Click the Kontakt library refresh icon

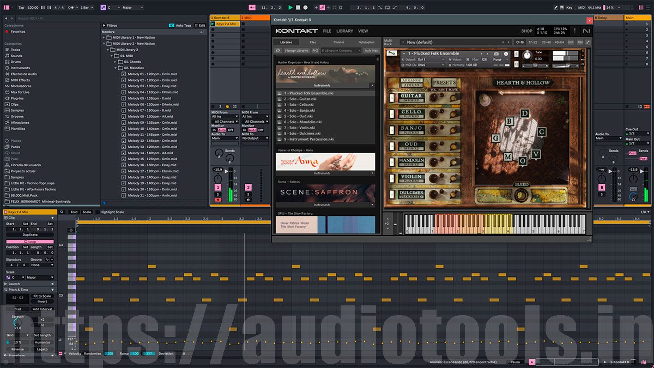(x=278, y=50)
